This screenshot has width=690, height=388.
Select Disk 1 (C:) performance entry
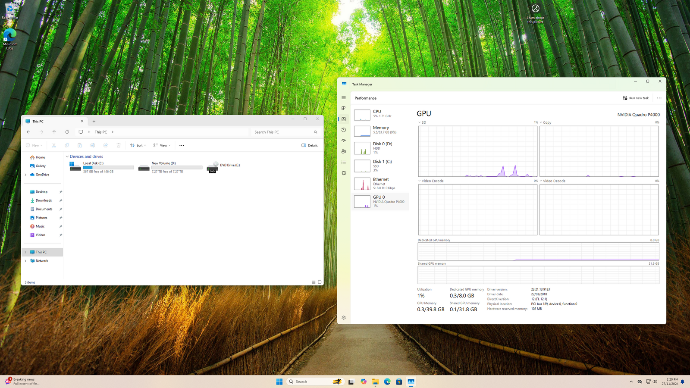point(380,166)
